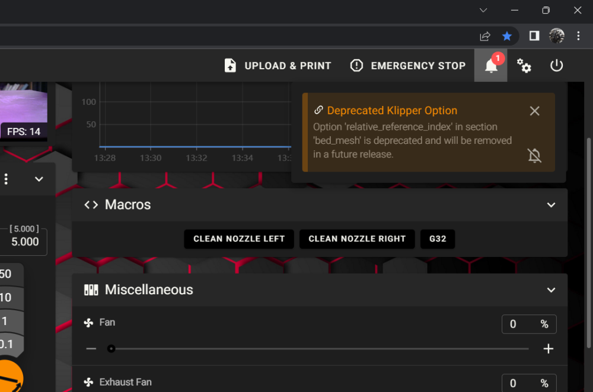This screenshot has width=593, height=392.
Task: Increase Fan speed with the plus button
Action: click(548, 349)
